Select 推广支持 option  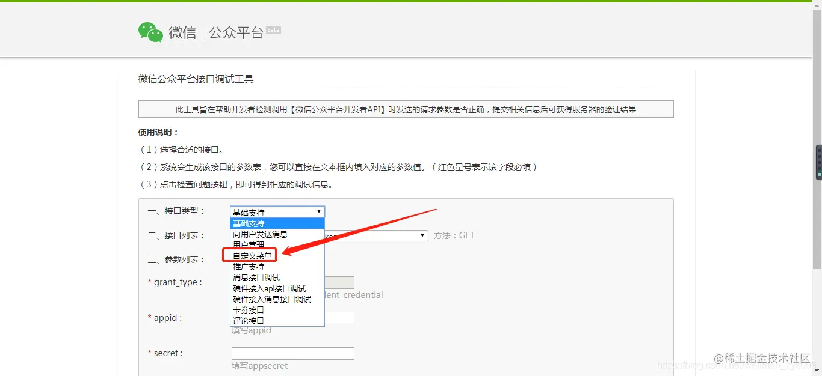coord(277,267)
